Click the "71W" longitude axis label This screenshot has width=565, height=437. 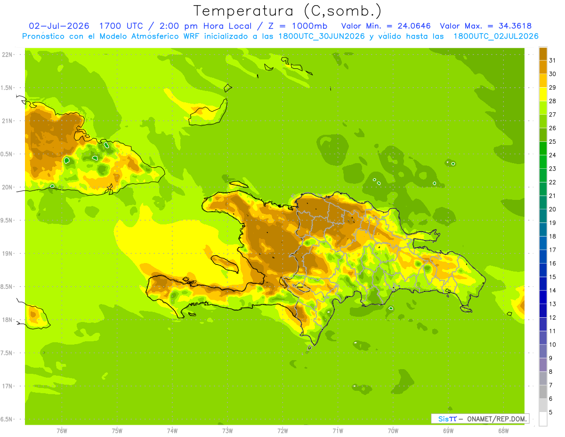[338, 430]
